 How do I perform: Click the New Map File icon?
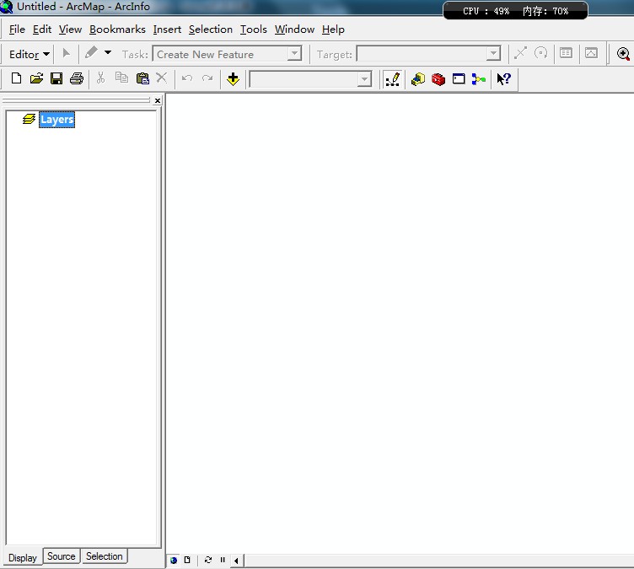[16, 78]
